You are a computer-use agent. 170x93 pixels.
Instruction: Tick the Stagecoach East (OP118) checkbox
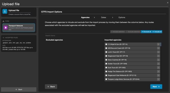[x=106, y=56]
